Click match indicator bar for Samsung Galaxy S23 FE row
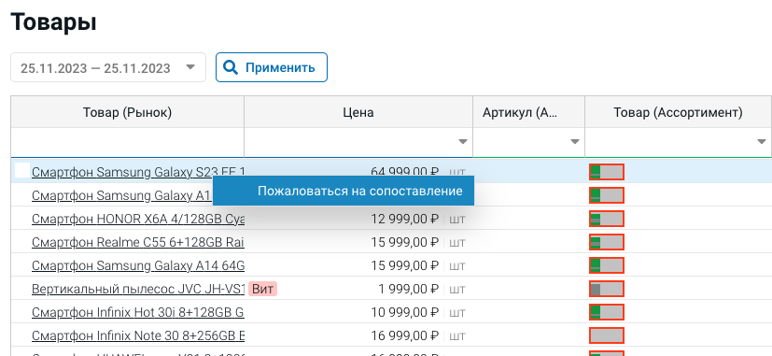 coord(607,172)
